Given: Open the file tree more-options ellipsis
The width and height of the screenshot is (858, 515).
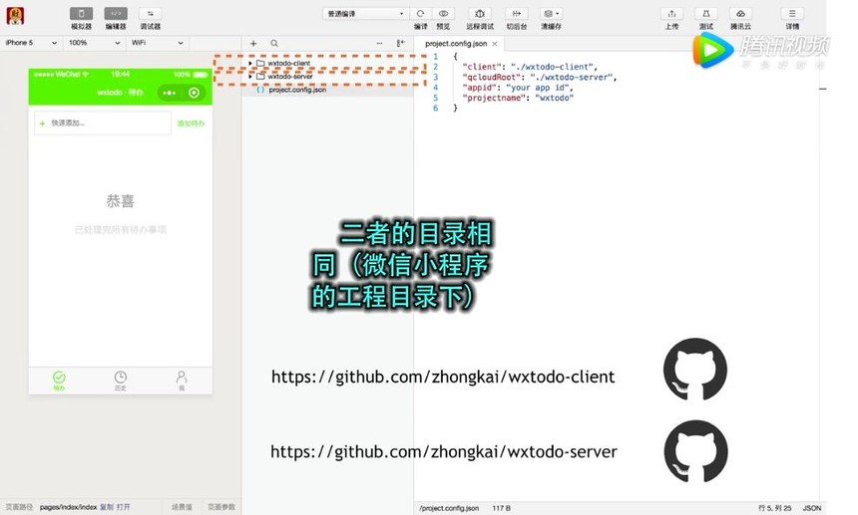Looking at the screenshot, I should (x=380, y=43).
